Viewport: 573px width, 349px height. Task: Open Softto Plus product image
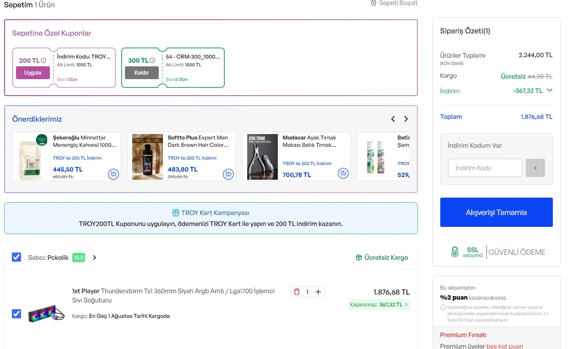pyautogui.click(x=147, y=156)
